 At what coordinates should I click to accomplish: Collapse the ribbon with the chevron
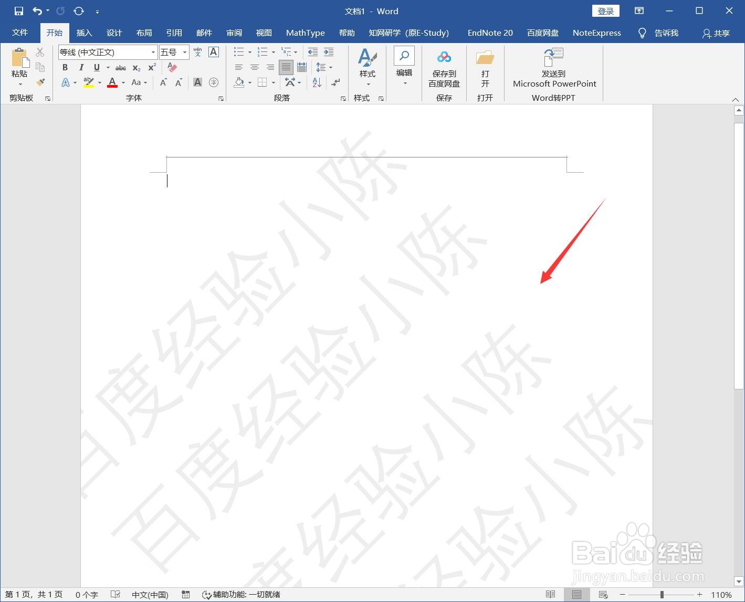[x=735, y=99]
